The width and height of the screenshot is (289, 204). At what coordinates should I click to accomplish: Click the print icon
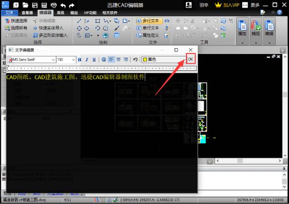[54, 5]
